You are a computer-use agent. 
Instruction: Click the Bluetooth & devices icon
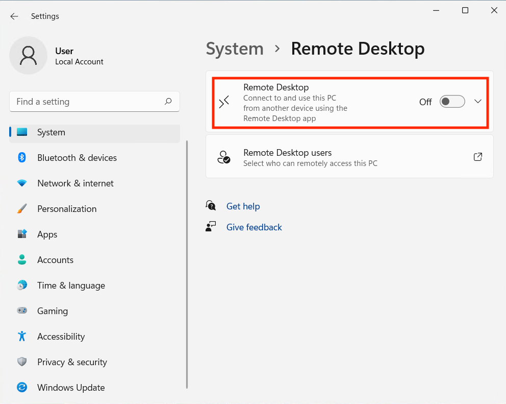point(22,158)
